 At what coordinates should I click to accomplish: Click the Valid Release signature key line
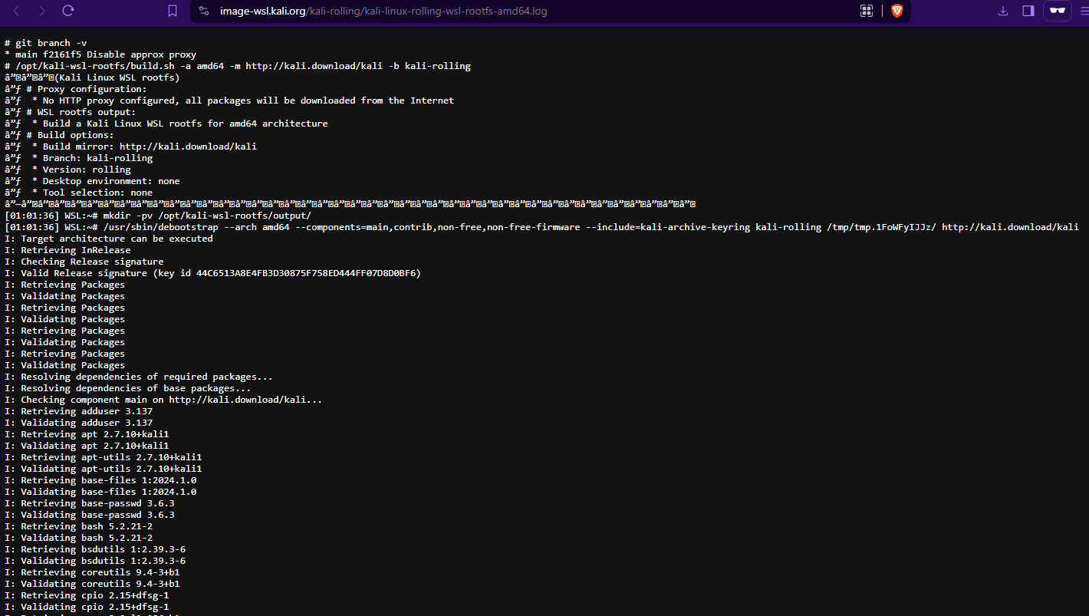coord(212,273)
